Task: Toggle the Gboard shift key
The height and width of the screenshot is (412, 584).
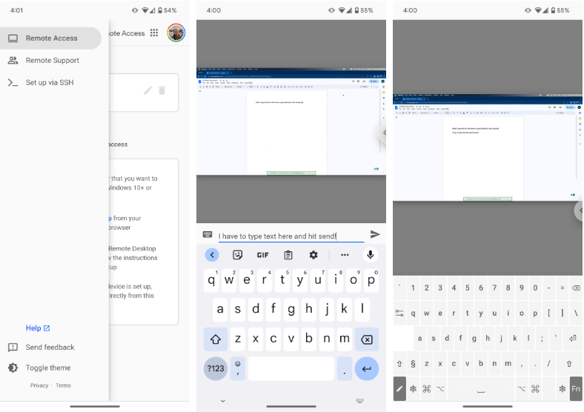Action: 216,339
